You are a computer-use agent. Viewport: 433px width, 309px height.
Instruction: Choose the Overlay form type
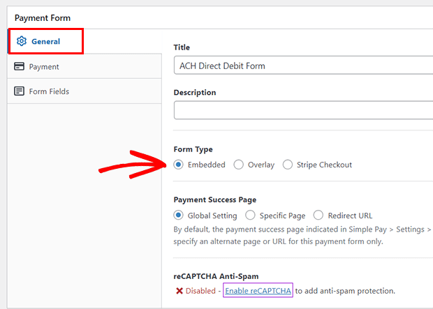click(x=239, y=165)
